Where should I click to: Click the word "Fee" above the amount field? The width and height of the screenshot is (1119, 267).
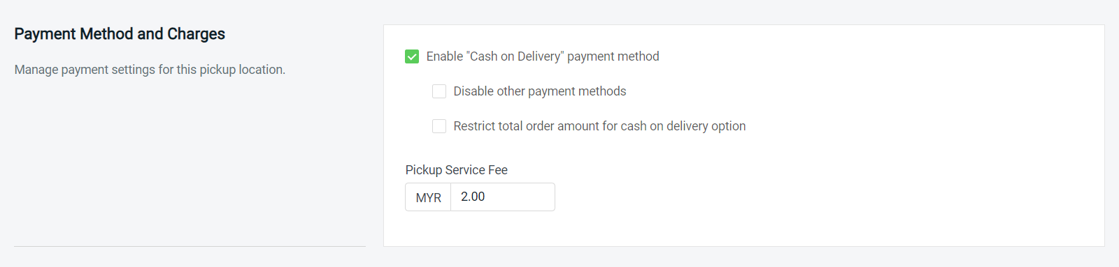click(x=498, y=170)
